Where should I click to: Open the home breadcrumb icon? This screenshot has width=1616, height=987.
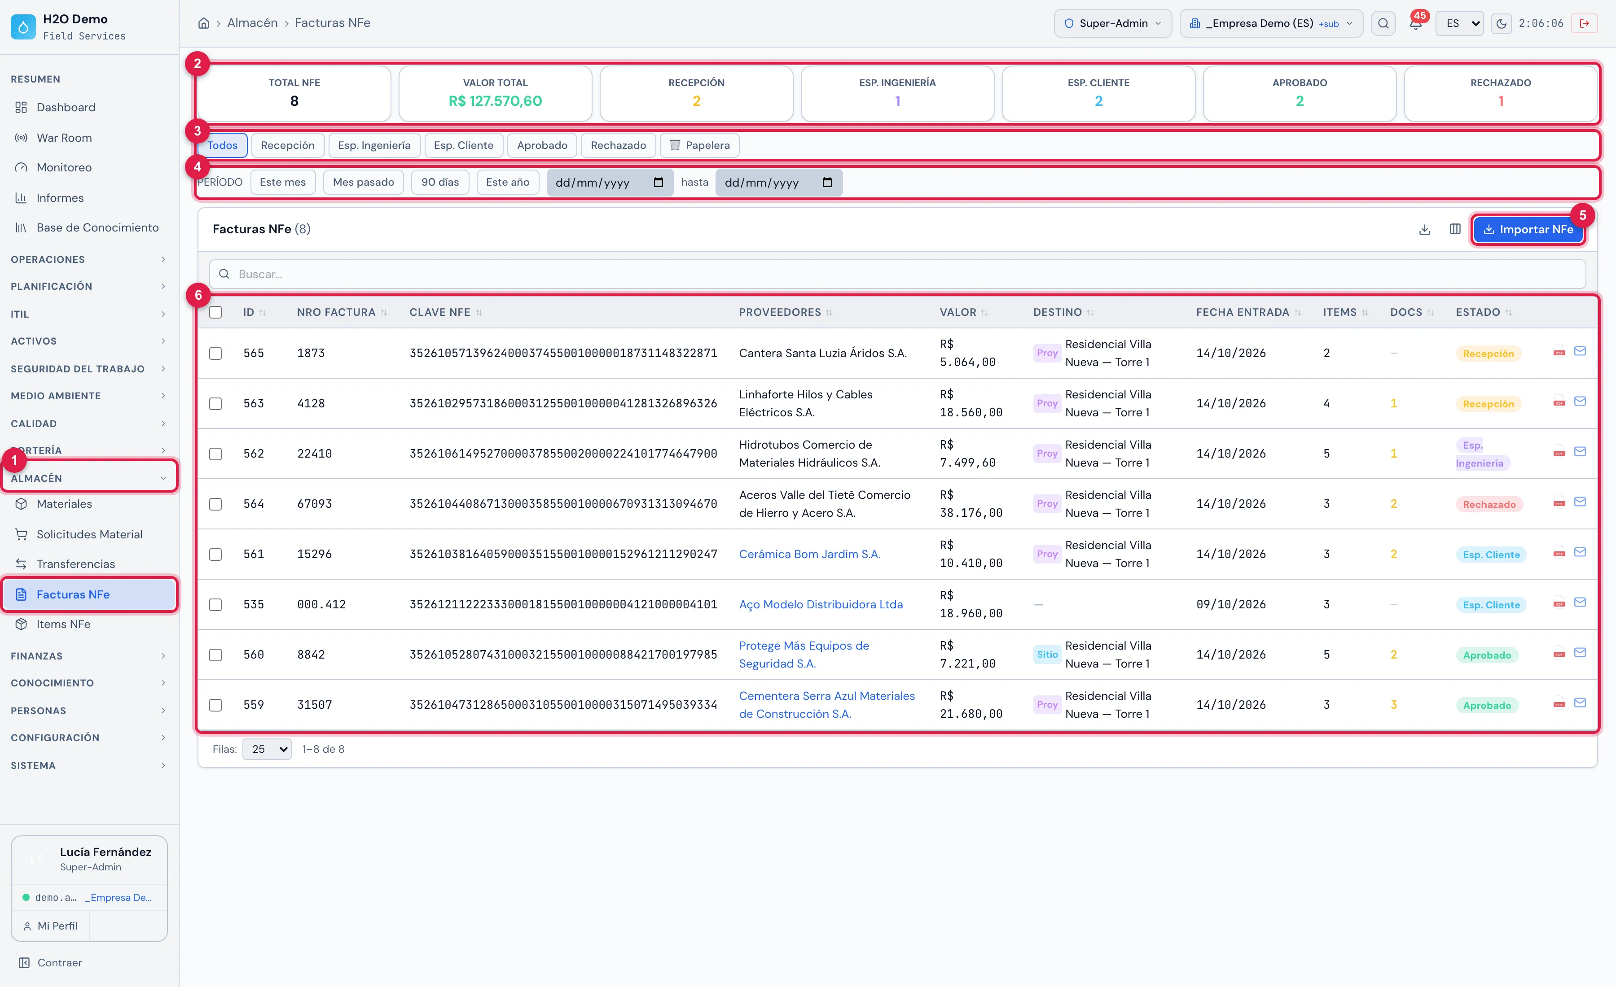pyautogui.click(x=204, y=23)
